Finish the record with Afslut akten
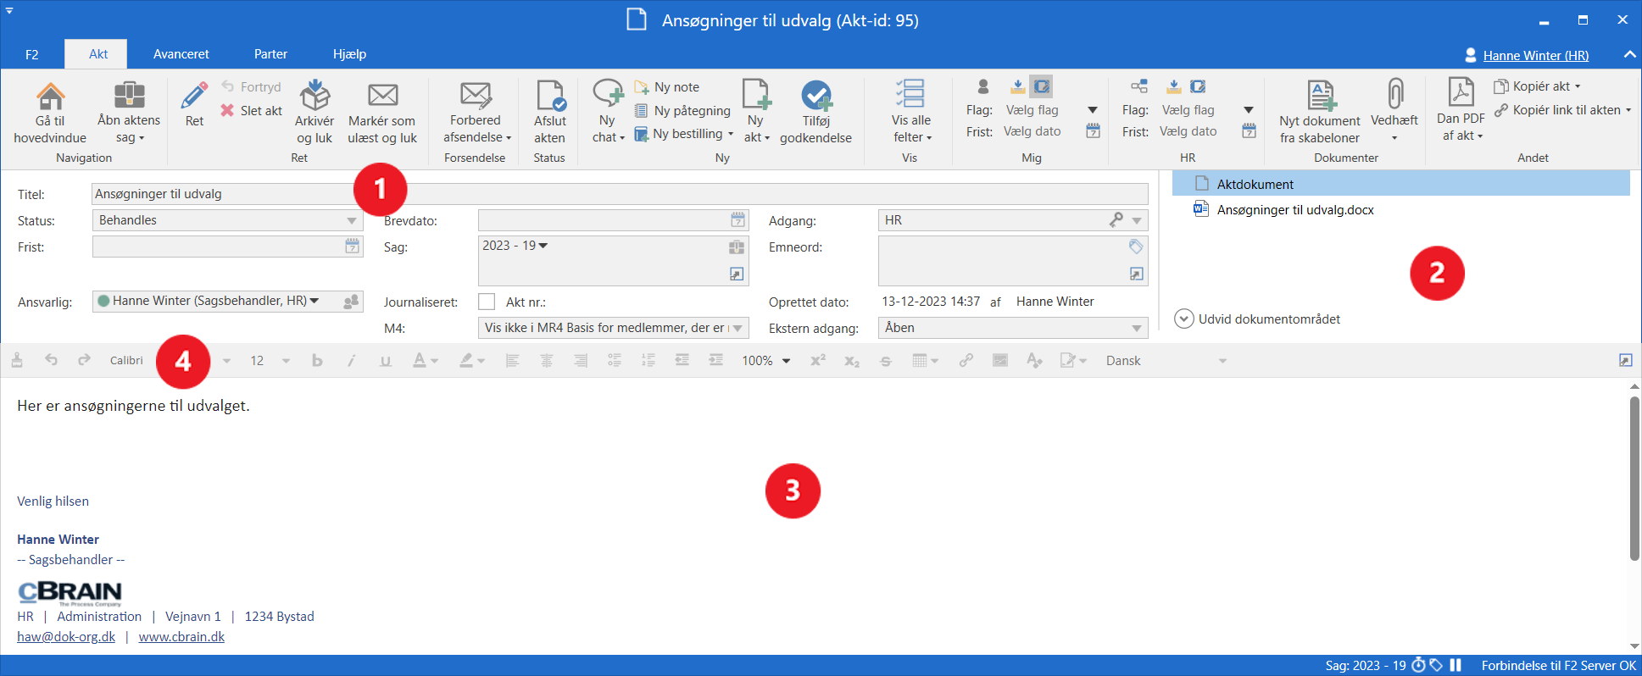The height and width of the screenshot is (676, 1642). 549,113
